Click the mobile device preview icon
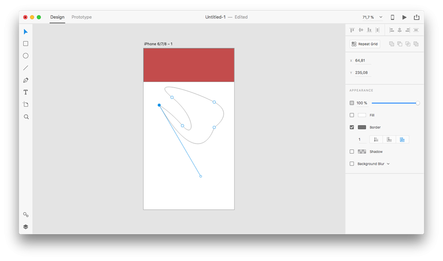Viewport: 443px width, 261px height. pos(393,17)
